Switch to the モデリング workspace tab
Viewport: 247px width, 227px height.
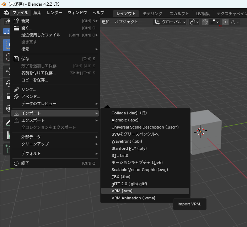(x=152, y=13)
